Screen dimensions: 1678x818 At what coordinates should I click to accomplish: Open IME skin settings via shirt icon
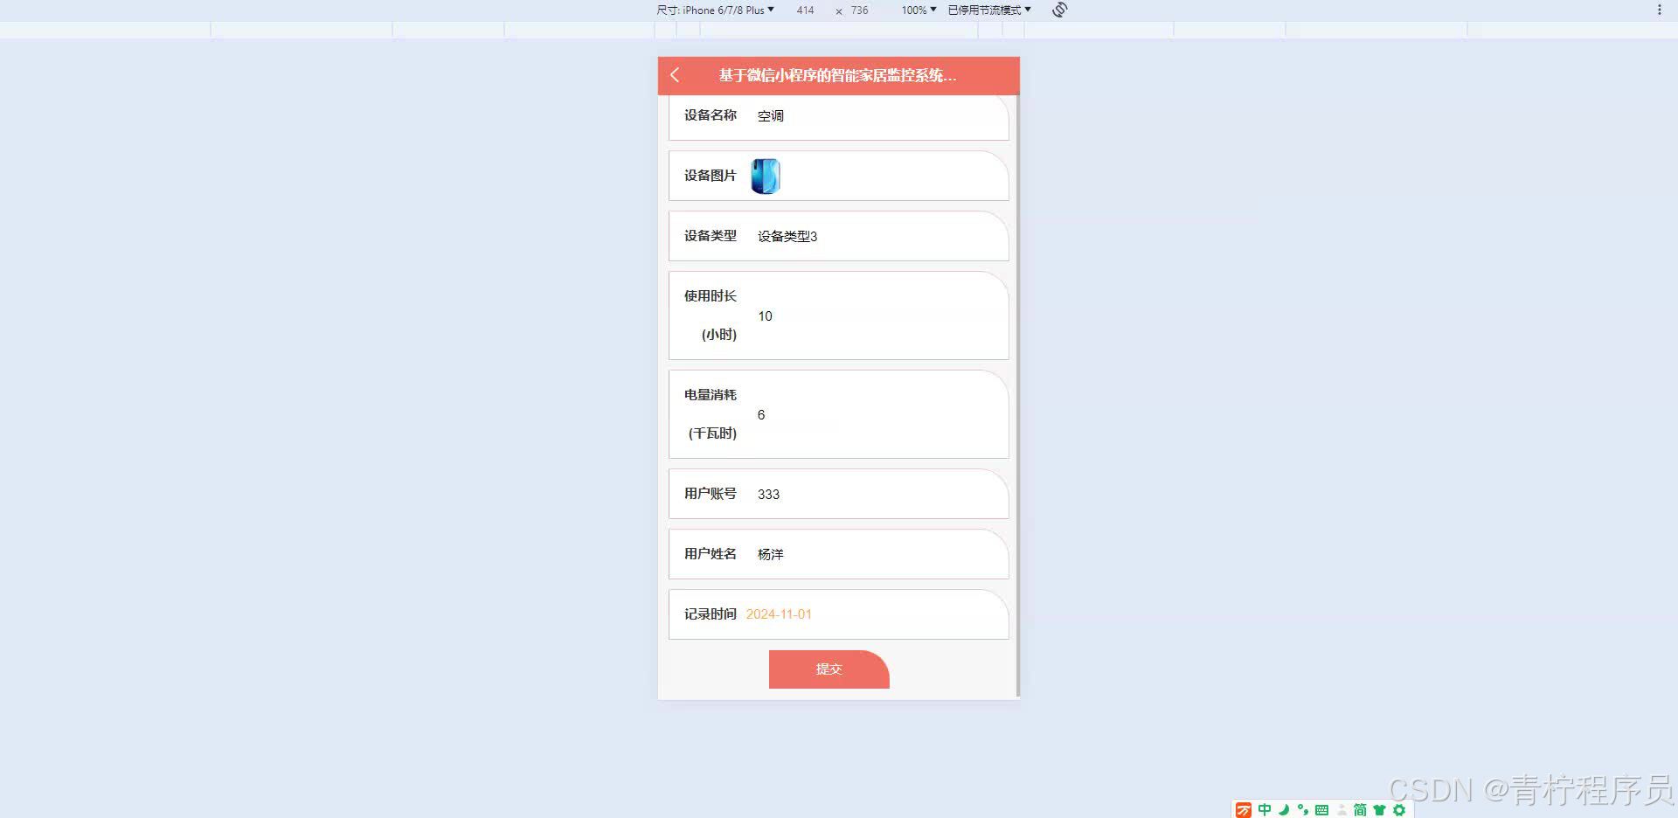[1379, 808]
